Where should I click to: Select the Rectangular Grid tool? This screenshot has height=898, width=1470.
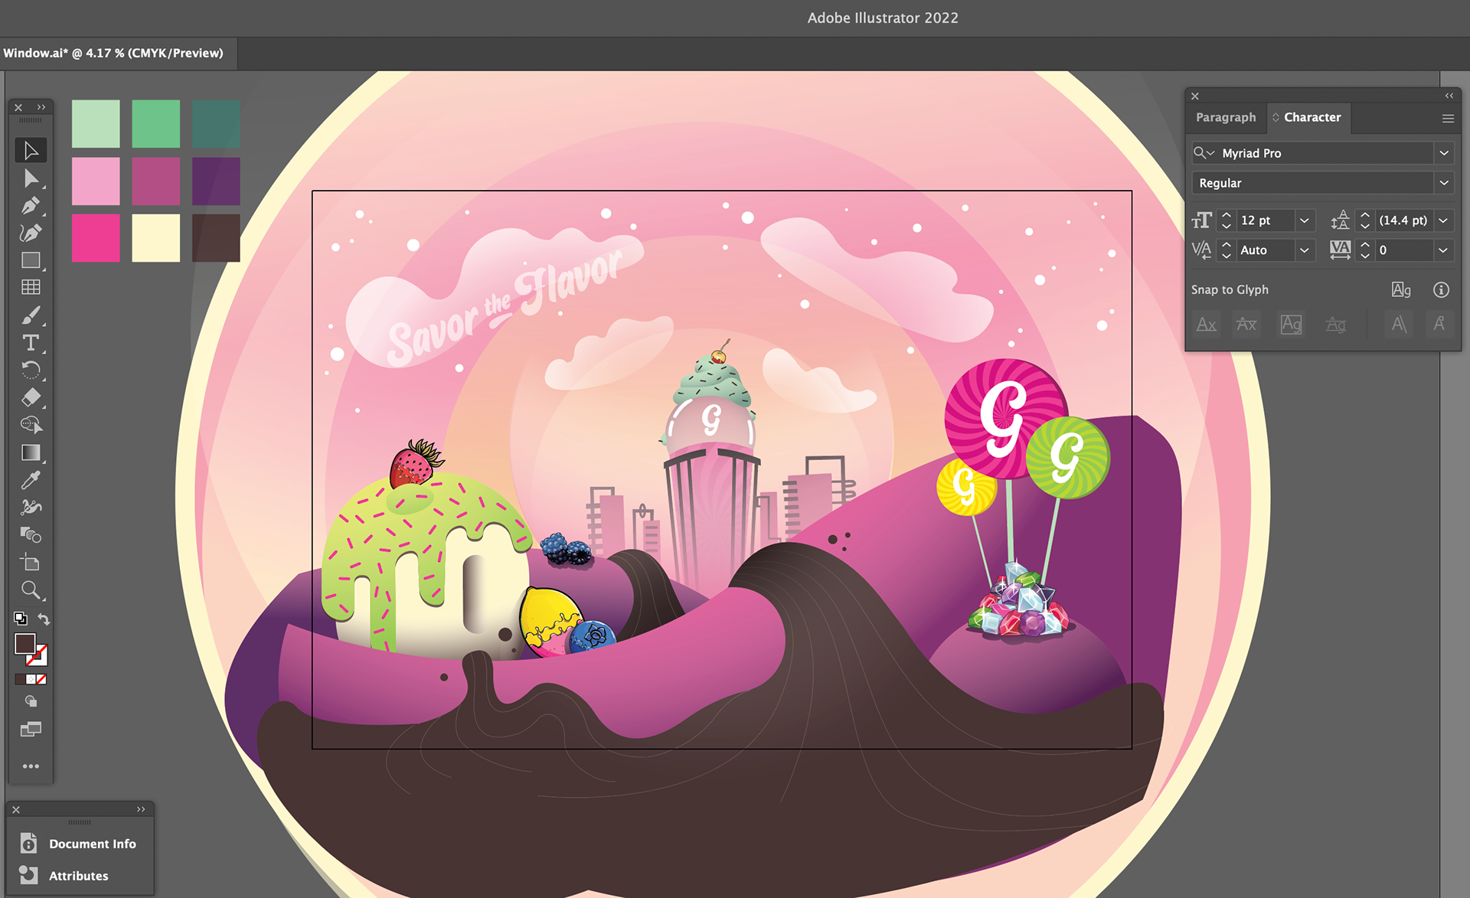coord(31,287)
